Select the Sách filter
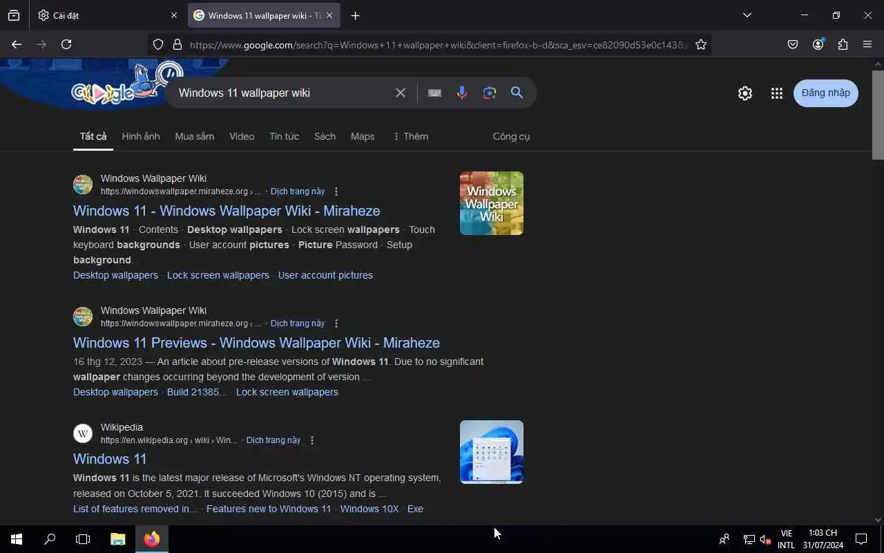Screen dimensions: 884x553 pyautogui.click(x=325, y=136)
